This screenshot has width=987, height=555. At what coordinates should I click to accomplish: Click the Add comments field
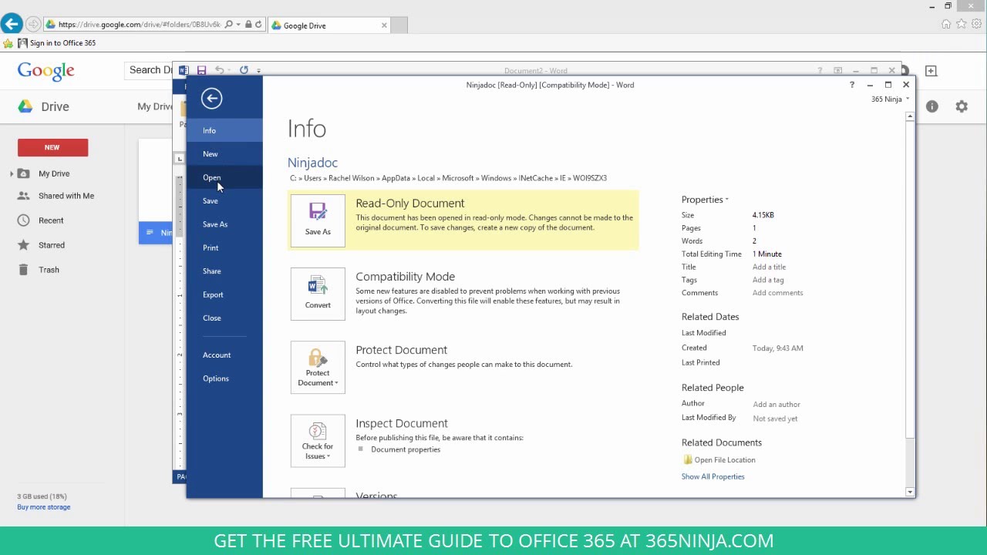click(x=777, y=293)
